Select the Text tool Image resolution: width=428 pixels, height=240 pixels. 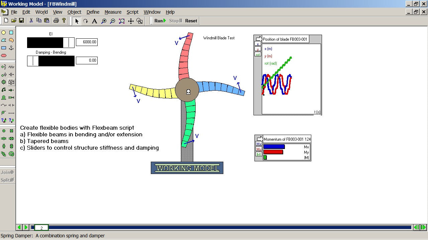click(94, 21)
